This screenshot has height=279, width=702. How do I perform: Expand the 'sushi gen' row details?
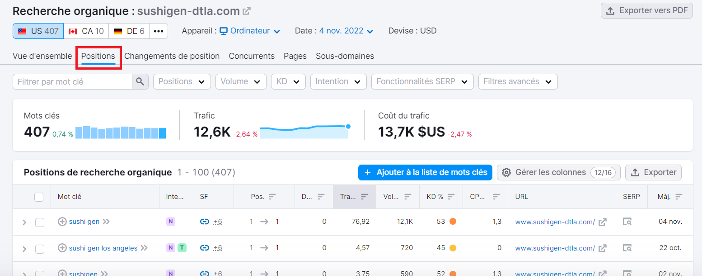tap(24, 222)
